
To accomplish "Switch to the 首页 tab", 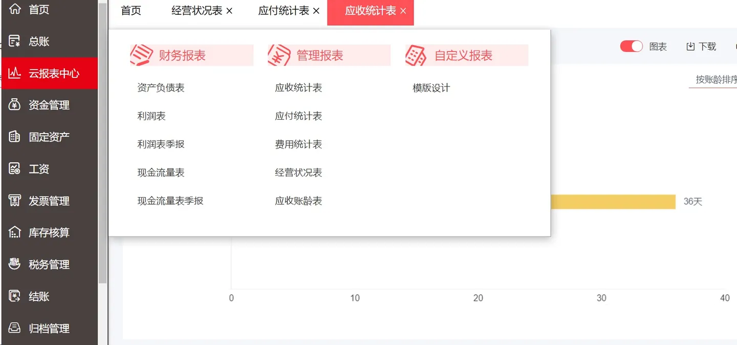I will [x=131, y=11].
